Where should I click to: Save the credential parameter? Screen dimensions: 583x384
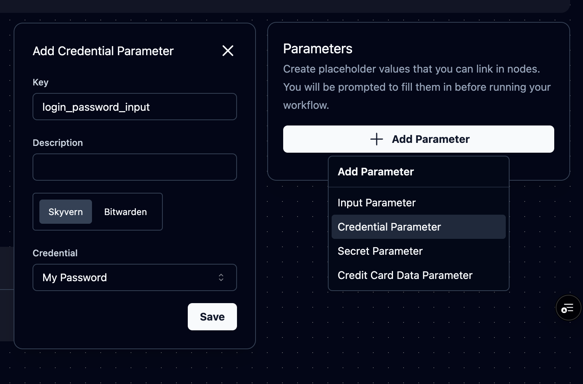coord(212,317)
